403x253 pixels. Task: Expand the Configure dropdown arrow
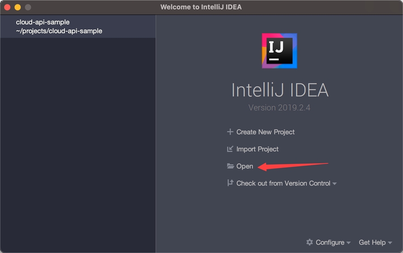[348, 243]
